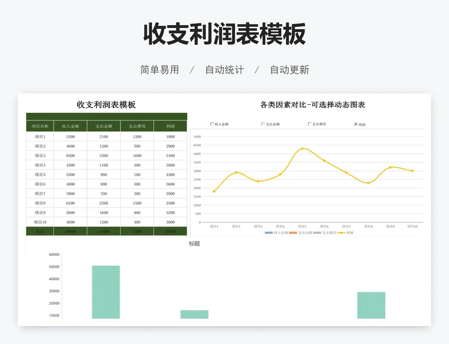Select the 4600 income cell in 项目2 row
The image size is (449, 344).
click(70, 146)
